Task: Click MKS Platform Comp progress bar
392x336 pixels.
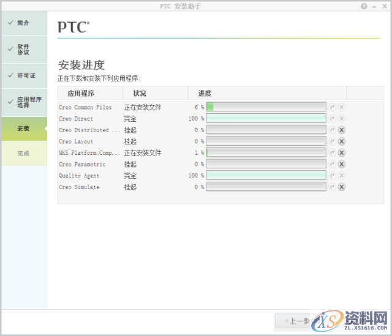Action: click(266, 152)
